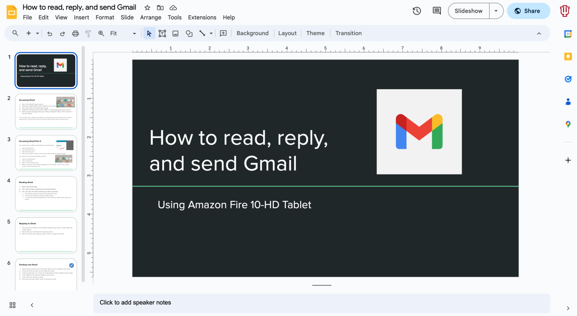Click the Transition button
The height and width of the screenshot is (316, 577).
pos(348,33)
